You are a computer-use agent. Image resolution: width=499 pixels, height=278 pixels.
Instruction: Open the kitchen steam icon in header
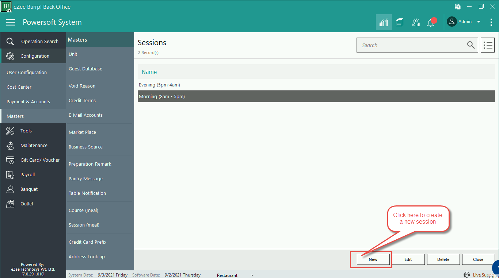[416, 22]
